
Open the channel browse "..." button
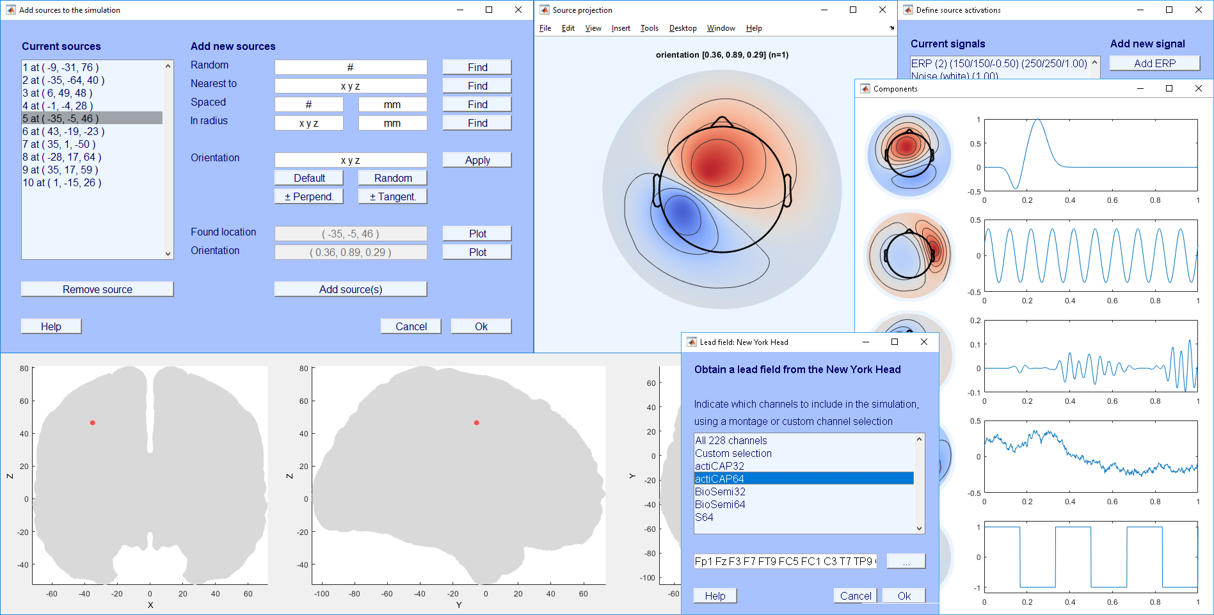(906, 561)
